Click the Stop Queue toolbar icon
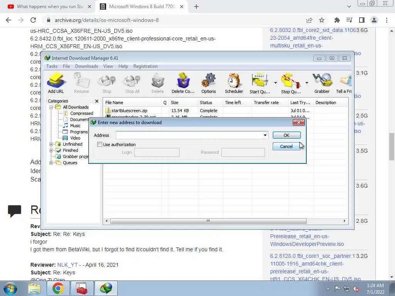 [291, 83]
